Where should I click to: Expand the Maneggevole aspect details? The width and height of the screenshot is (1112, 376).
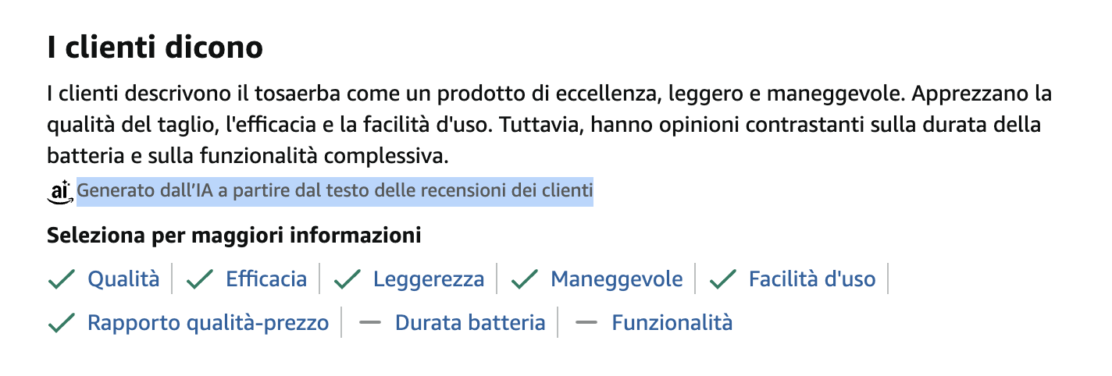(617, 279)
